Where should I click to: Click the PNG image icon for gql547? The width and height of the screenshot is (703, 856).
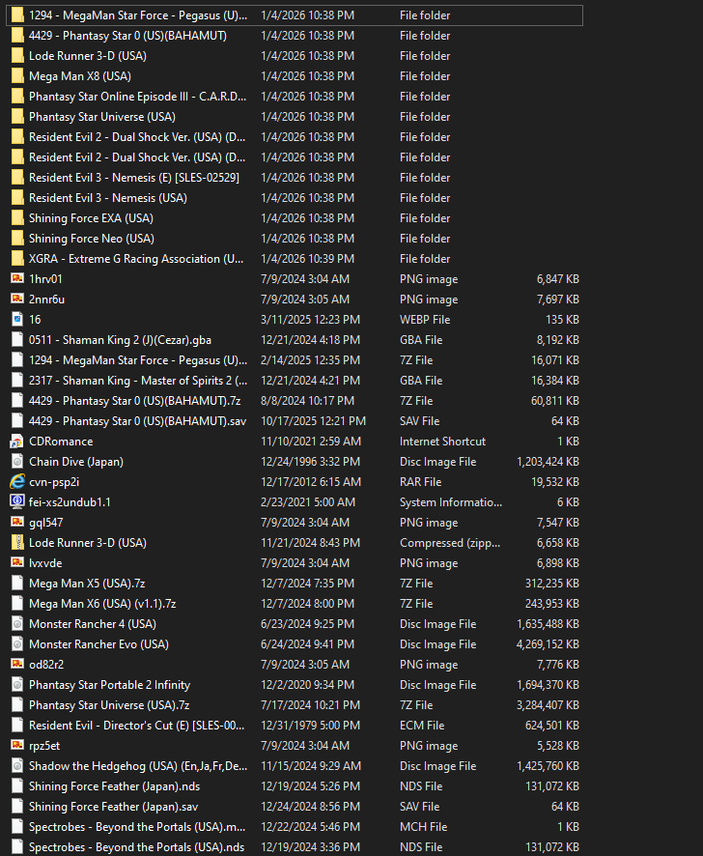click(x=17, y=522)
